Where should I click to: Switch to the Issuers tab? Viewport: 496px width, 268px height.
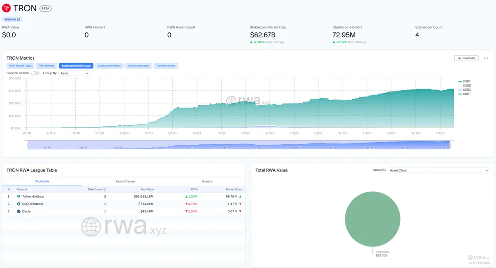[207, 181]
